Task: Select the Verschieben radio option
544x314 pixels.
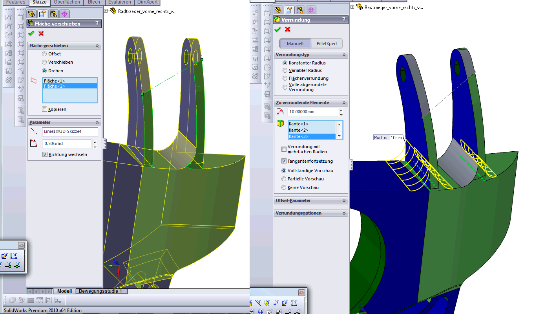Action: (x=44, y=62)
